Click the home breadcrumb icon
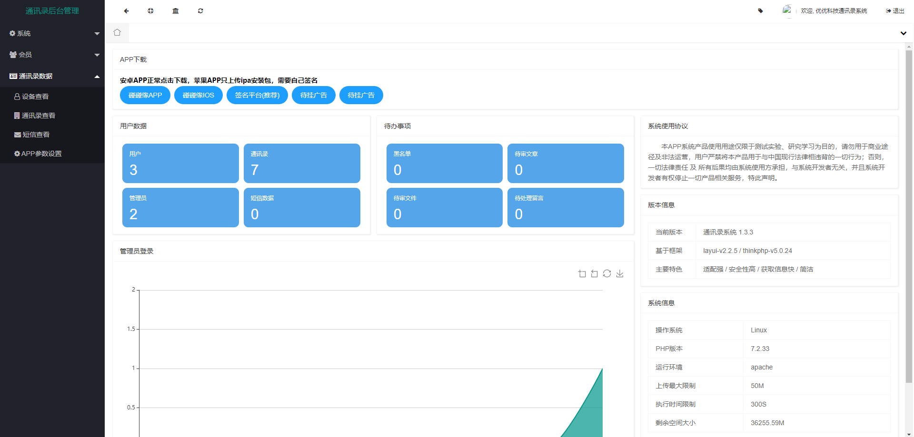The image size is (914, 437). [x=117, y=32]
